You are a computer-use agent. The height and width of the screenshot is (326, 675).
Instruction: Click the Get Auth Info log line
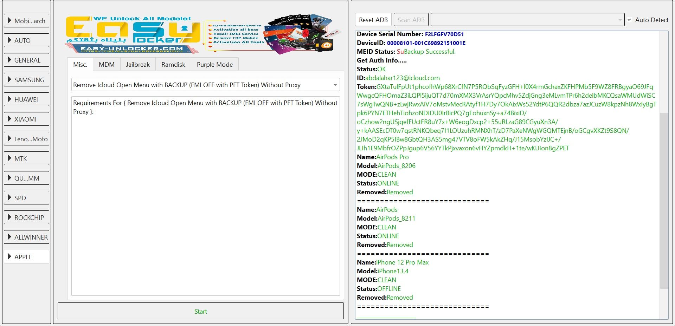click(382, 60)
